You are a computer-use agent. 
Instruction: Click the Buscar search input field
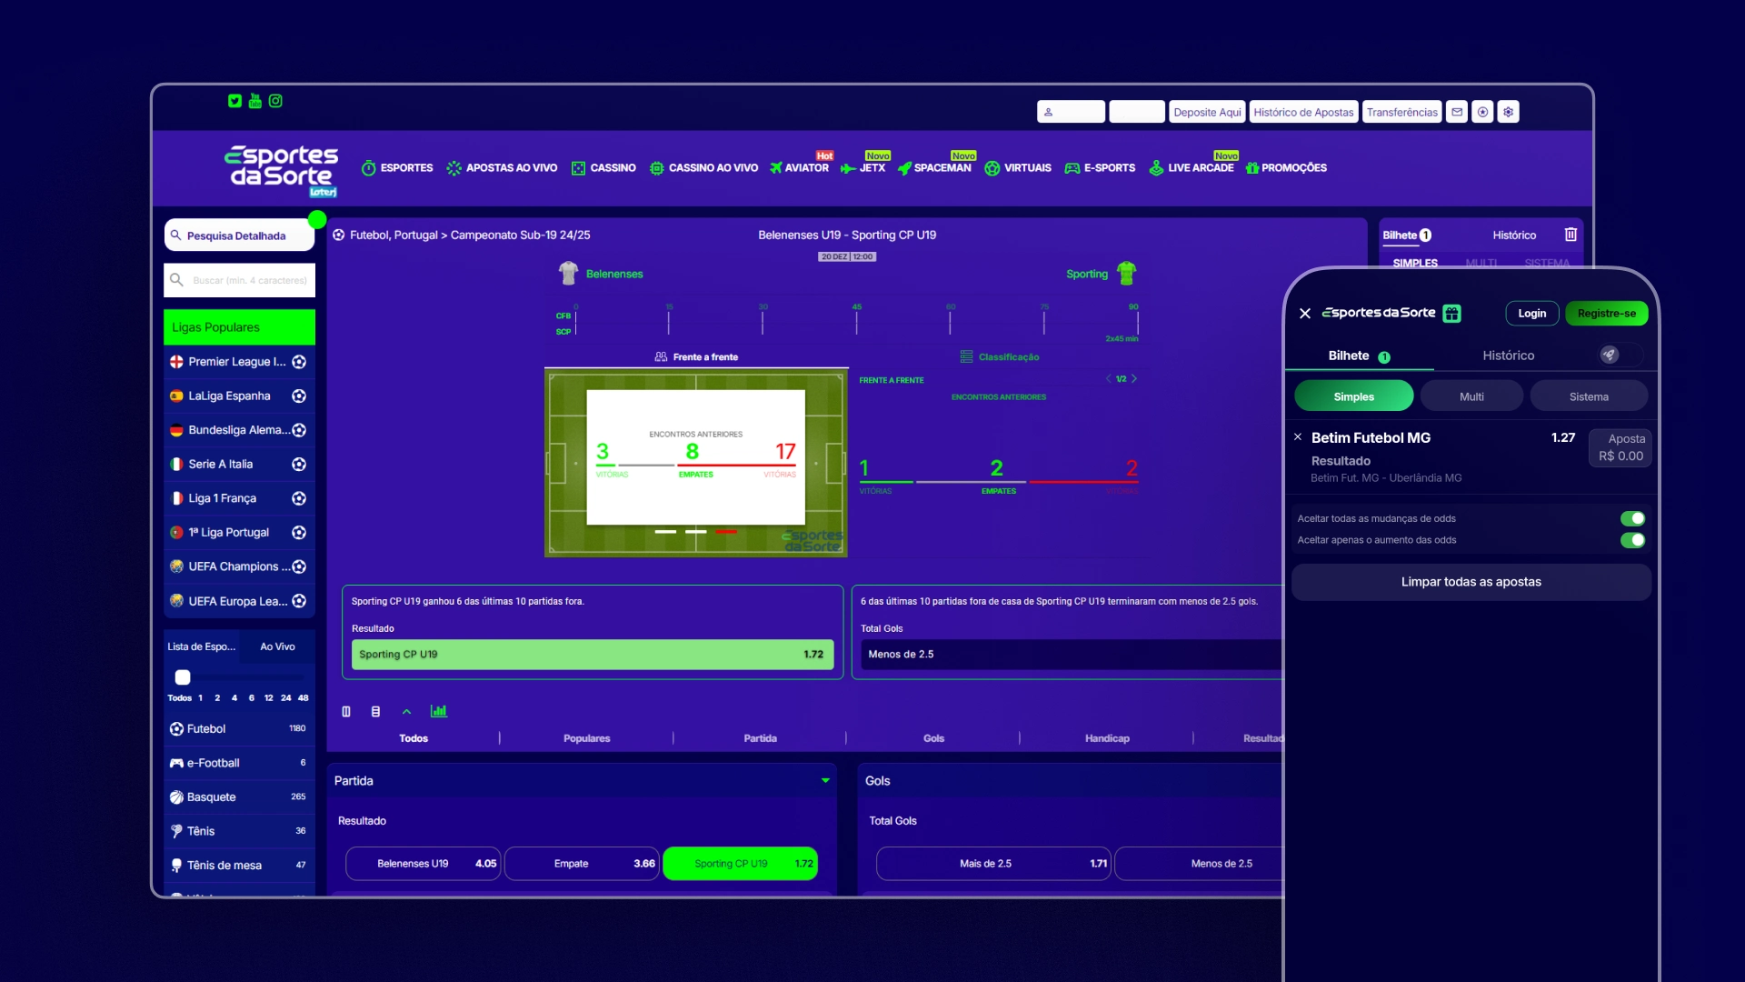pyautogui.click(x=248, y=280)
